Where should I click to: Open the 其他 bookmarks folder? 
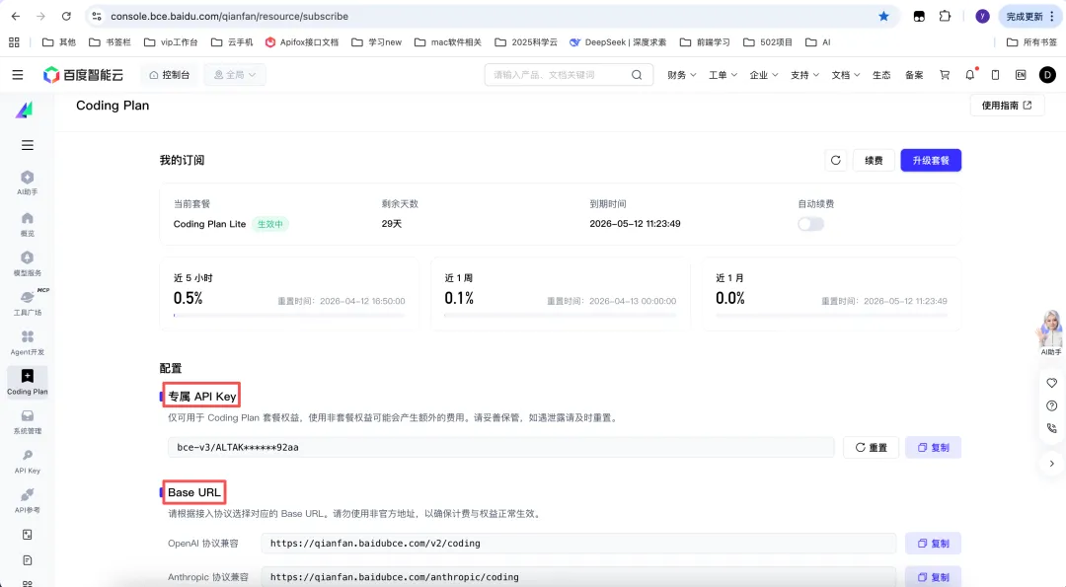[x=59, y=42]
